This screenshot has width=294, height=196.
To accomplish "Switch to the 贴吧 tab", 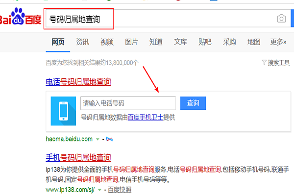I will point(205,42).
